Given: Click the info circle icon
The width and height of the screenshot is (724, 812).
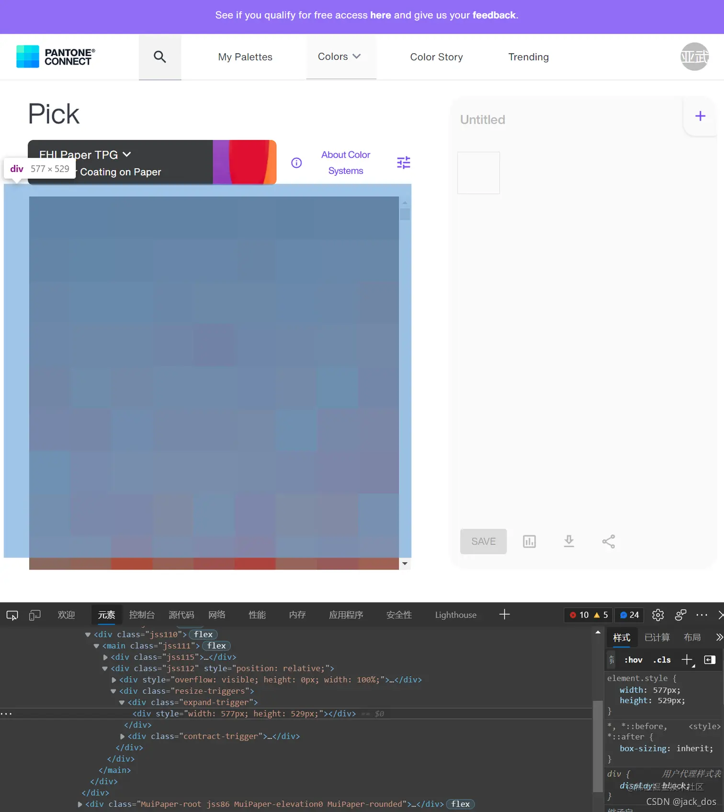Looking at the screenshot, I should (x=296, y=163).
